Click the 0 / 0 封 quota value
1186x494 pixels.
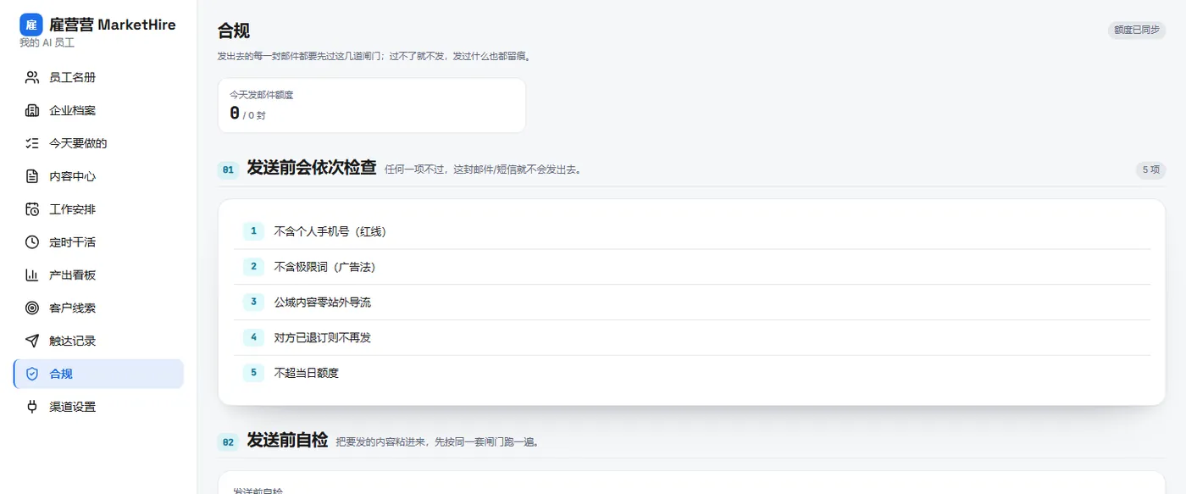click(x=247, y=114)
